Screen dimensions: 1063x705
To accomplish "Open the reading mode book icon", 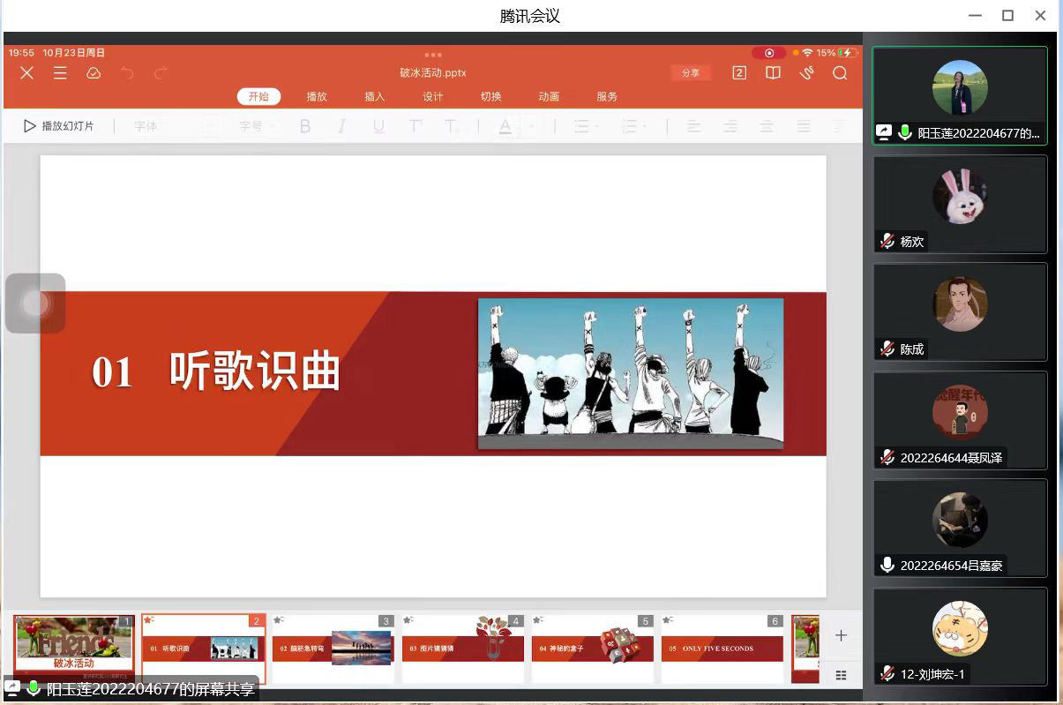I will coord(773,73).
